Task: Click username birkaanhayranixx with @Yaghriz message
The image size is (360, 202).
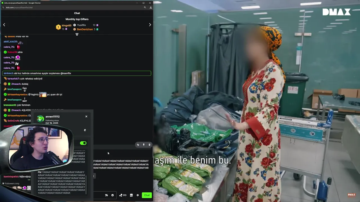Action: click(x=17, y=95)
